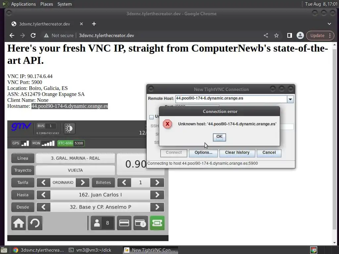This screenshot has width=339, height=254.
Task: Select the 3dsvnc.tylerthecreator.dev browser tab
Action: click(x=45, y=24)
